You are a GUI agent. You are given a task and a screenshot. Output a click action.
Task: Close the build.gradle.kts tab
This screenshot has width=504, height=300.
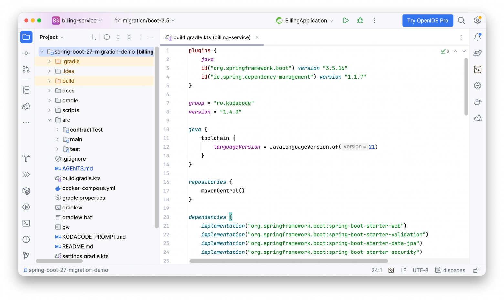[x=257, y=37]
